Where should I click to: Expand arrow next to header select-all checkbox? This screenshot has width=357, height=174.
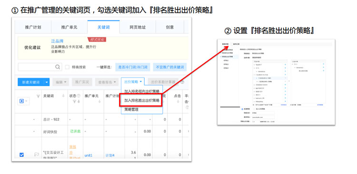(x=26, y=101)
